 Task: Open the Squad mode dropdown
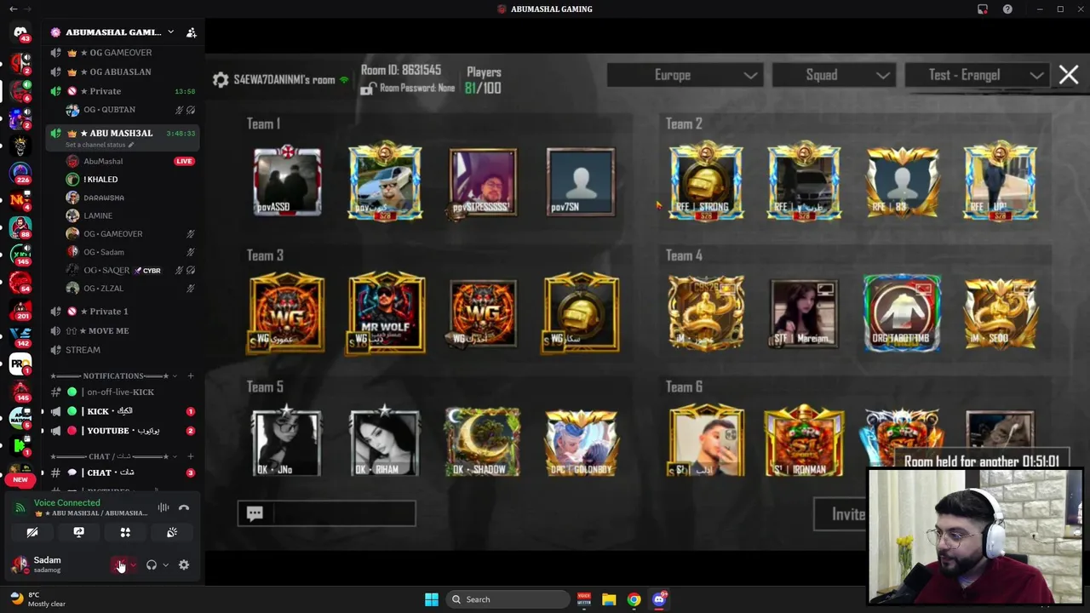pos(832,75)
